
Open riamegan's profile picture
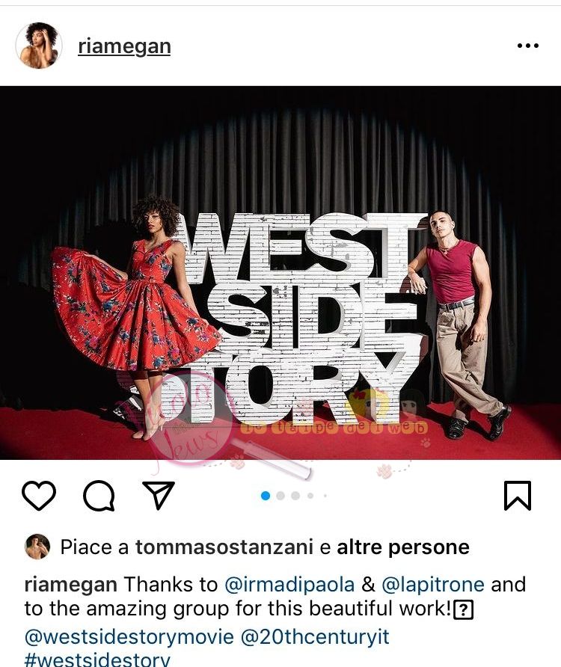[39, 46]
